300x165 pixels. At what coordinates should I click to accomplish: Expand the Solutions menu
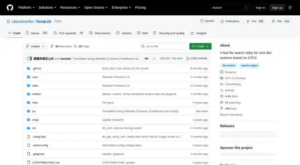(x=47, y=7)
